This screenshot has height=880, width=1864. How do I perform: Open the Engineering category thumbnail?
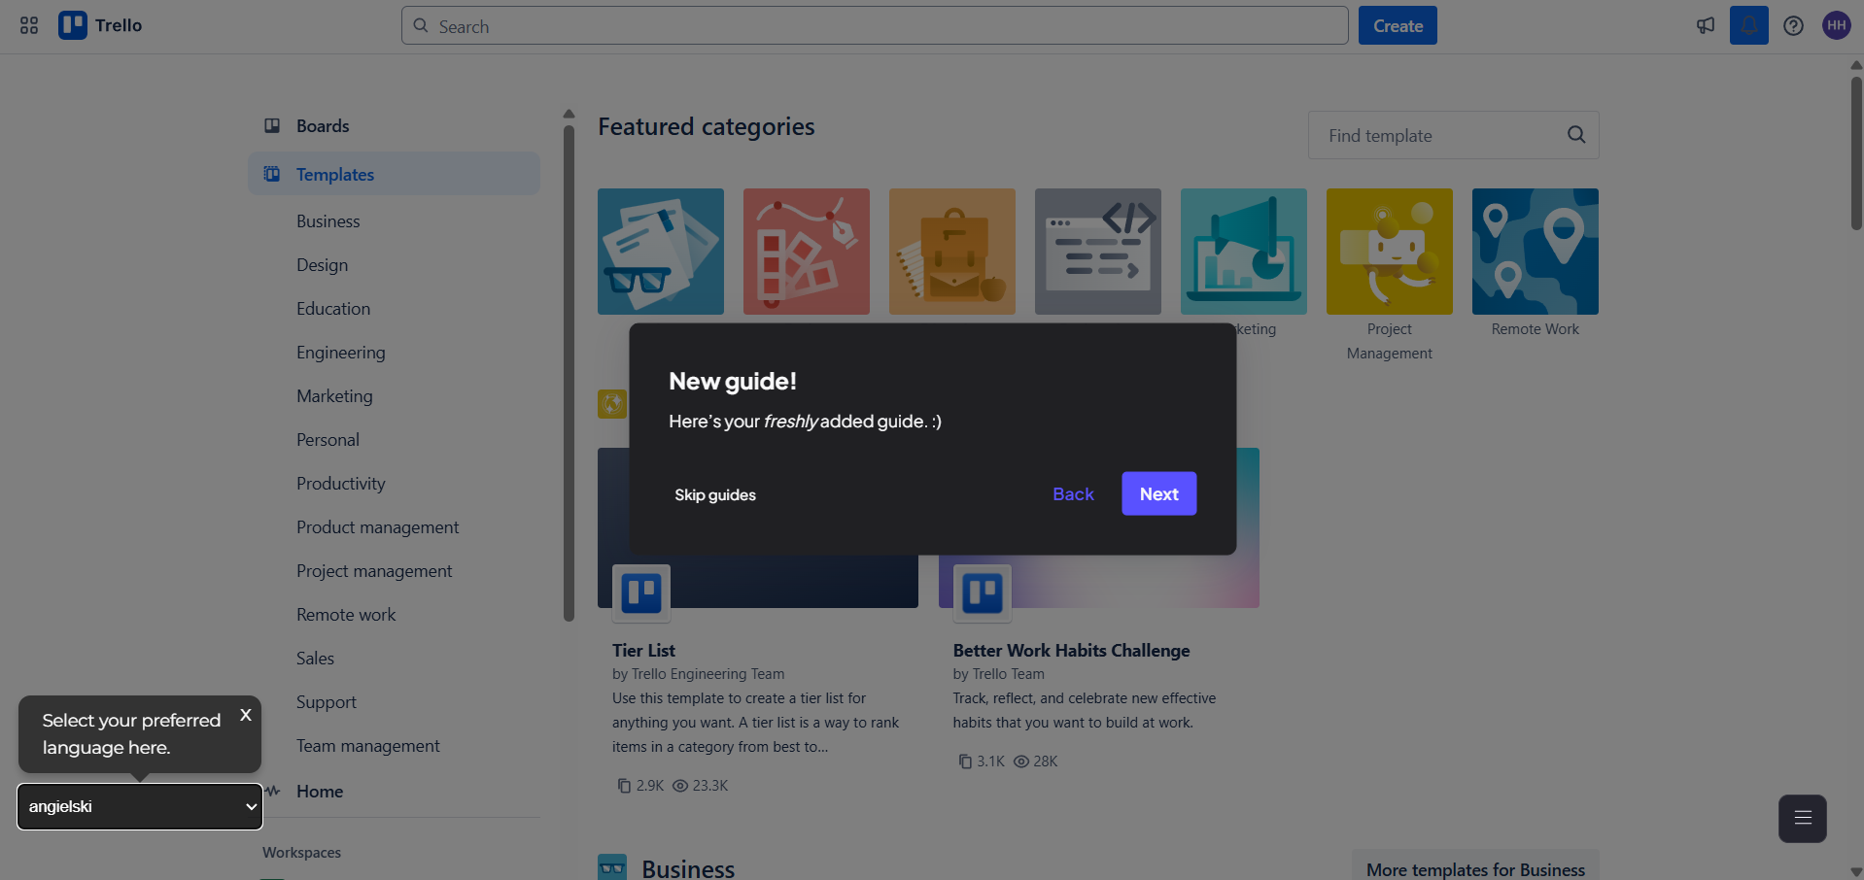[1098, 252]
